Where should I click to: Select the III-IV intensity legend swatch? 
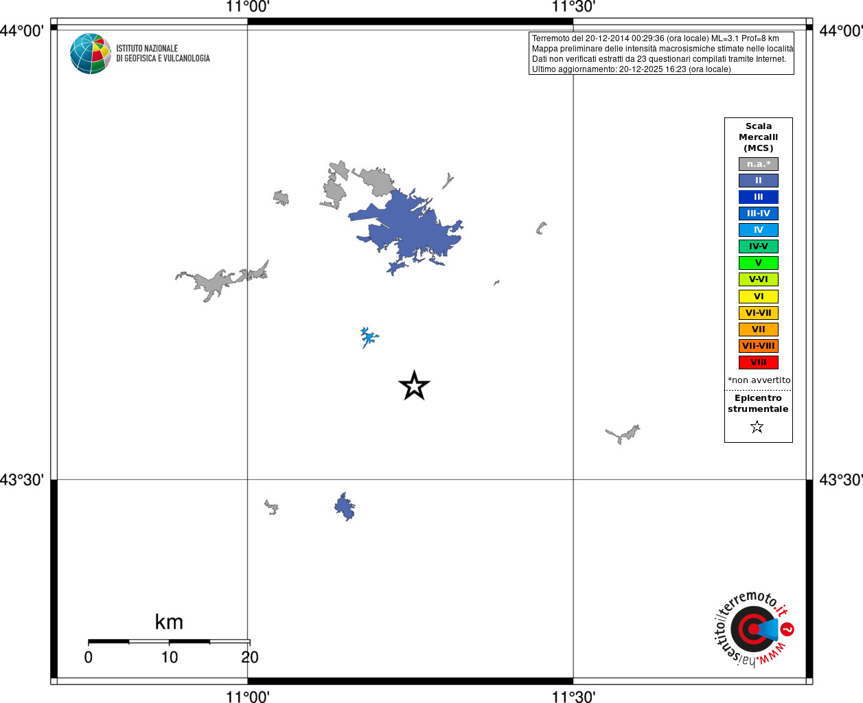tap(759, 214)
